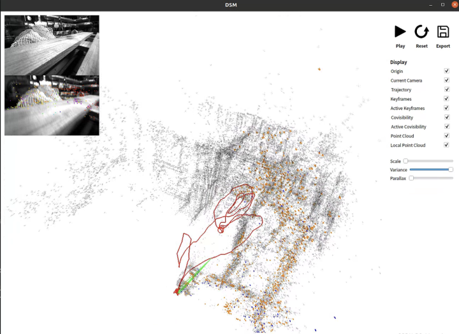Image resolution: width=459 pixels, height=334 pixels.
Task: Click the 'Covisibility' label
Action: [x=402, y=118]
